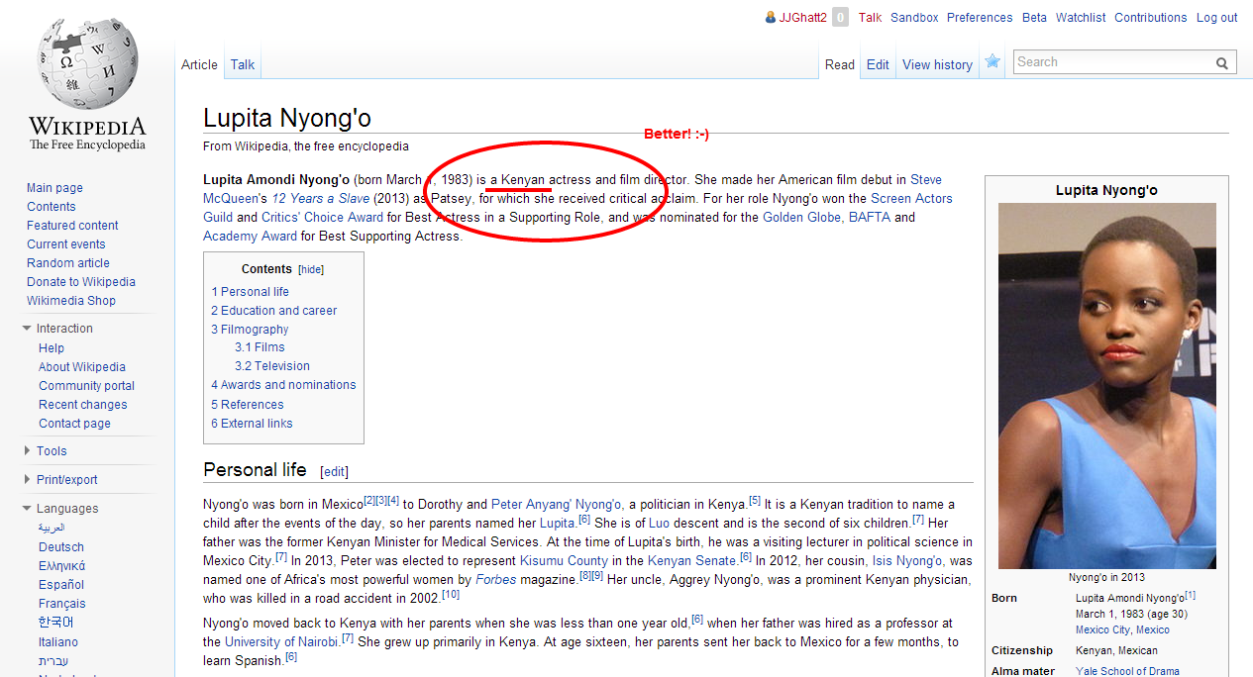Jump to 2 Education and career section
1253x677 pixels.
(x=274, y=311)
